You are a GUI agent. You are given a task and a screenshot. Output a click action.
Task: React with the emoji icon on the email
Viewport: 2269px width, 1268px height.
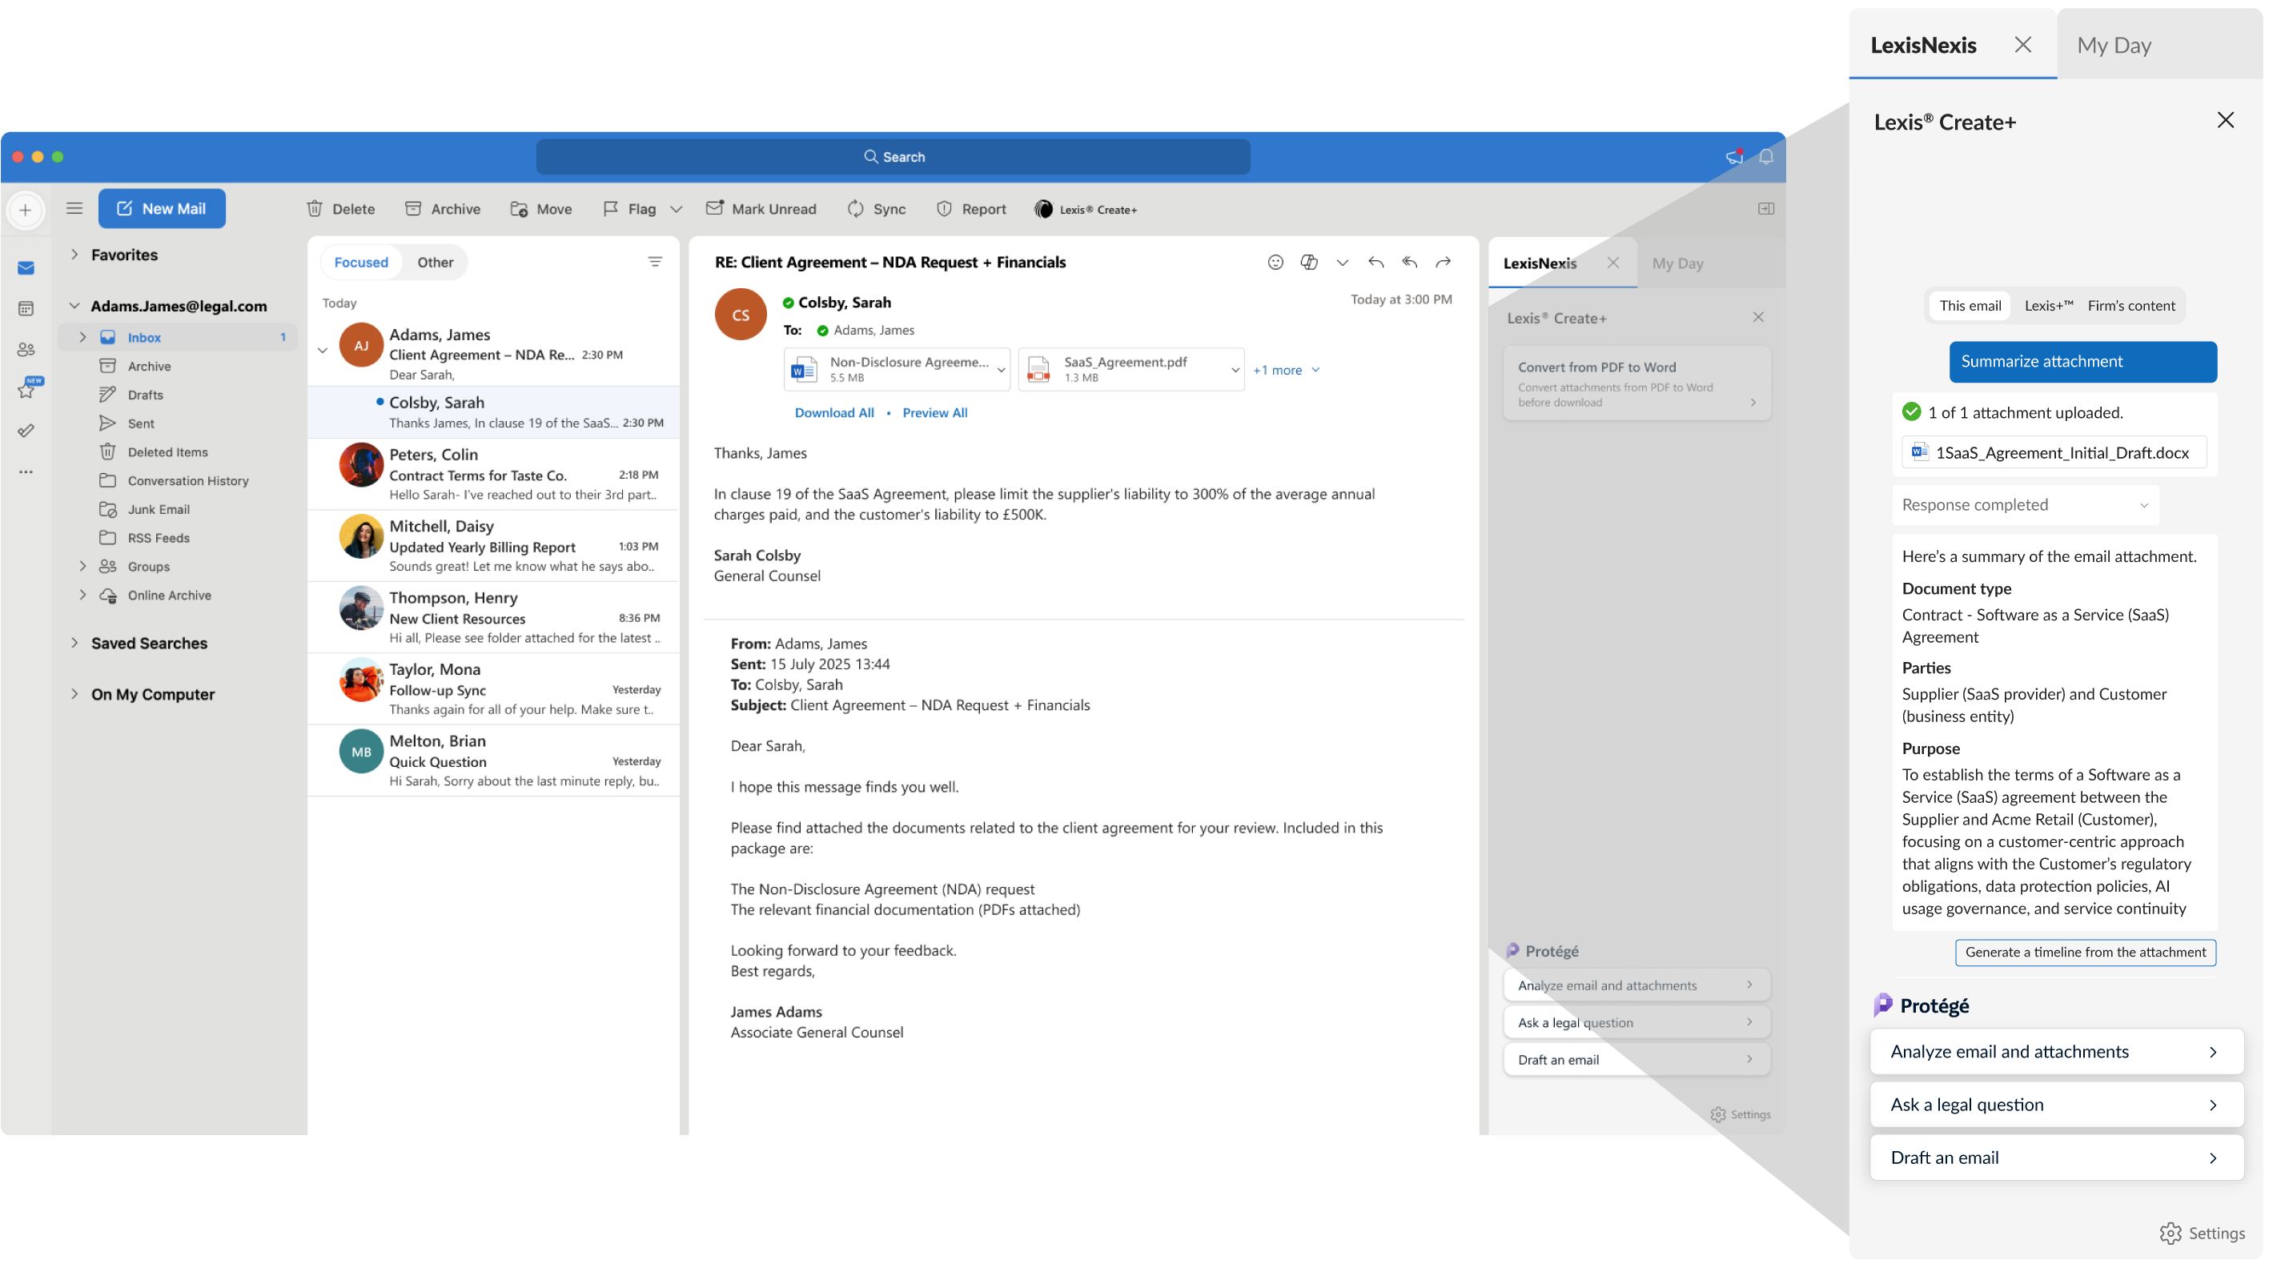click(1275, 262)
